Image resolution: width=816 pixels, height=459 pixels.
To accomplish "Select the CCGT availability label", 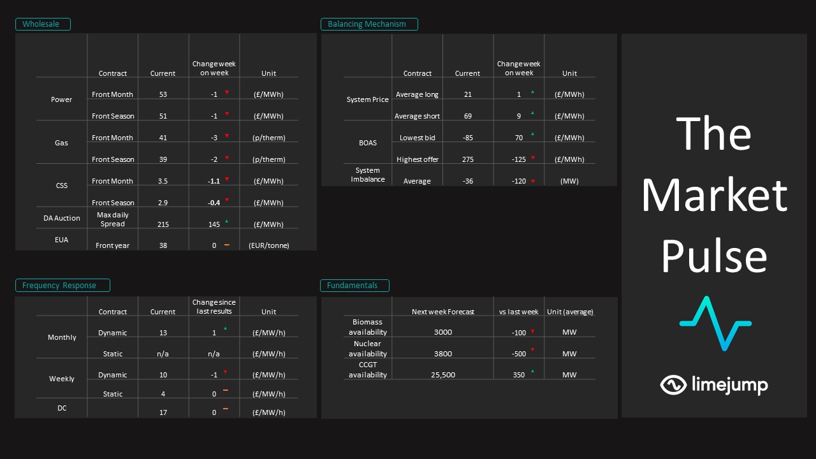I will click(x=367, y=370).
